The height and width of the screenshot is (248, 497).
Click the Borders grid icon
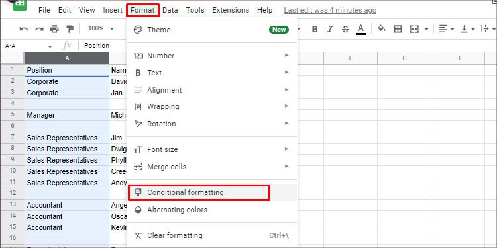[x=398, y=29]
